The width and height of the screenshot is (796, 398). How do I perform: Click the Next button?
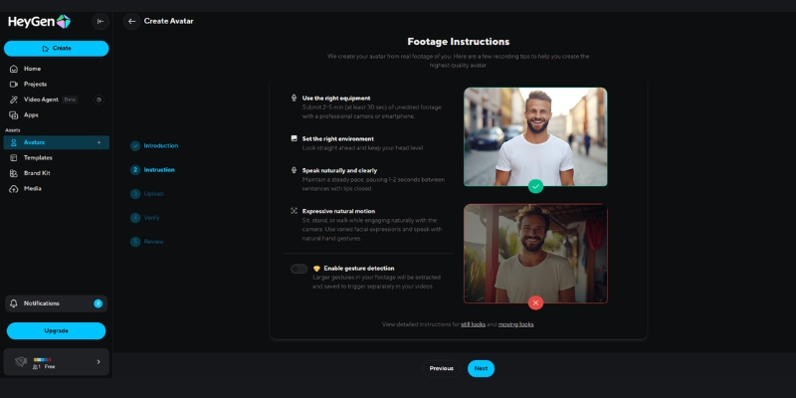[481, 368]
